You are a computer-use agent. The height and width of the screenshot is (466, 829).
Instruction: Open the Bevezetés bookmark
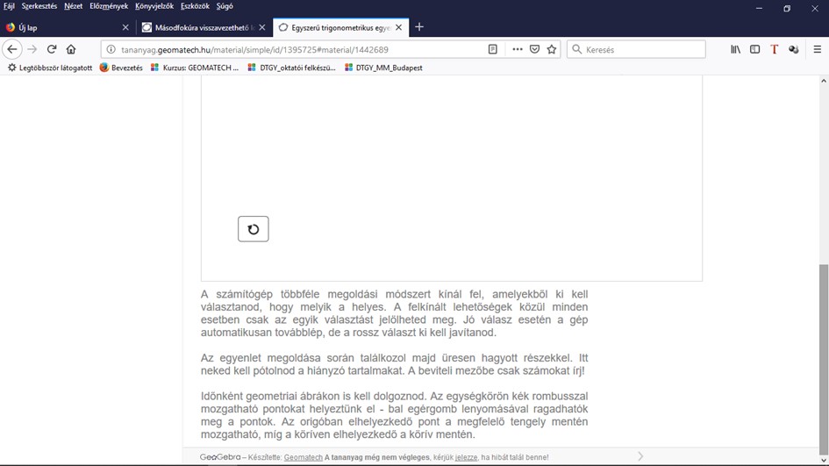point(121,68)
